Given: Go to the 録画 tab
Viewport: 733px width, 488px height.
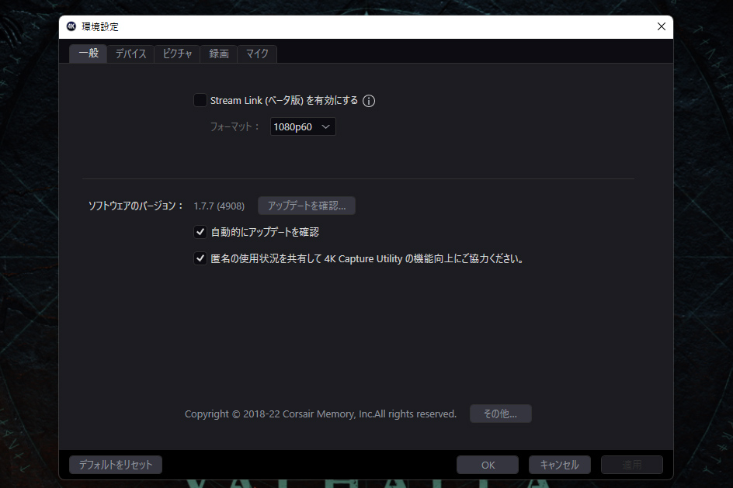Looking at the screenshot, I should pos(219,54).
